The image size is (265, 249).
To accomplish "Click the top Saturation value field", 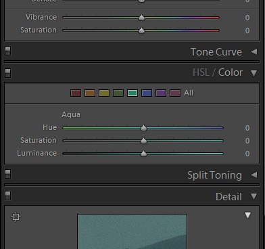I will (247, 30).
